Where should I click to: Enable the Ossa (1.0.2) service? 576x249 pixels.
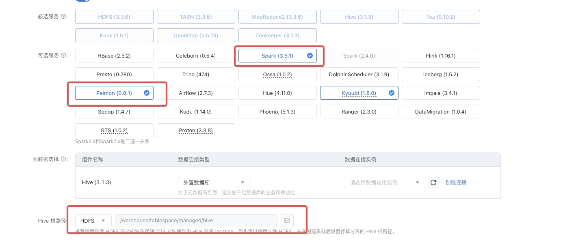pyautogui.click(x=277, y=74)
